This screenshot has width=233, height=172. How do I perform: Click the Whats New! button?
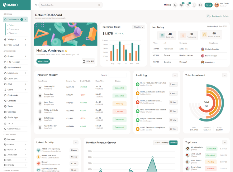pos(43,61)
